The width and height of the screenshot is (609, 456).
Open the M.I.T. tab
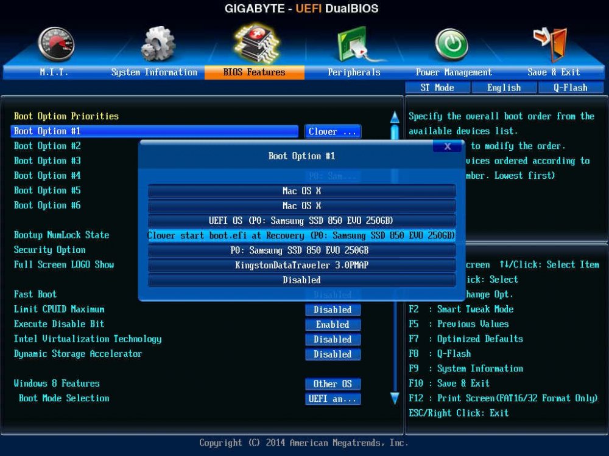pyautogui.click(x=54, y=72)
